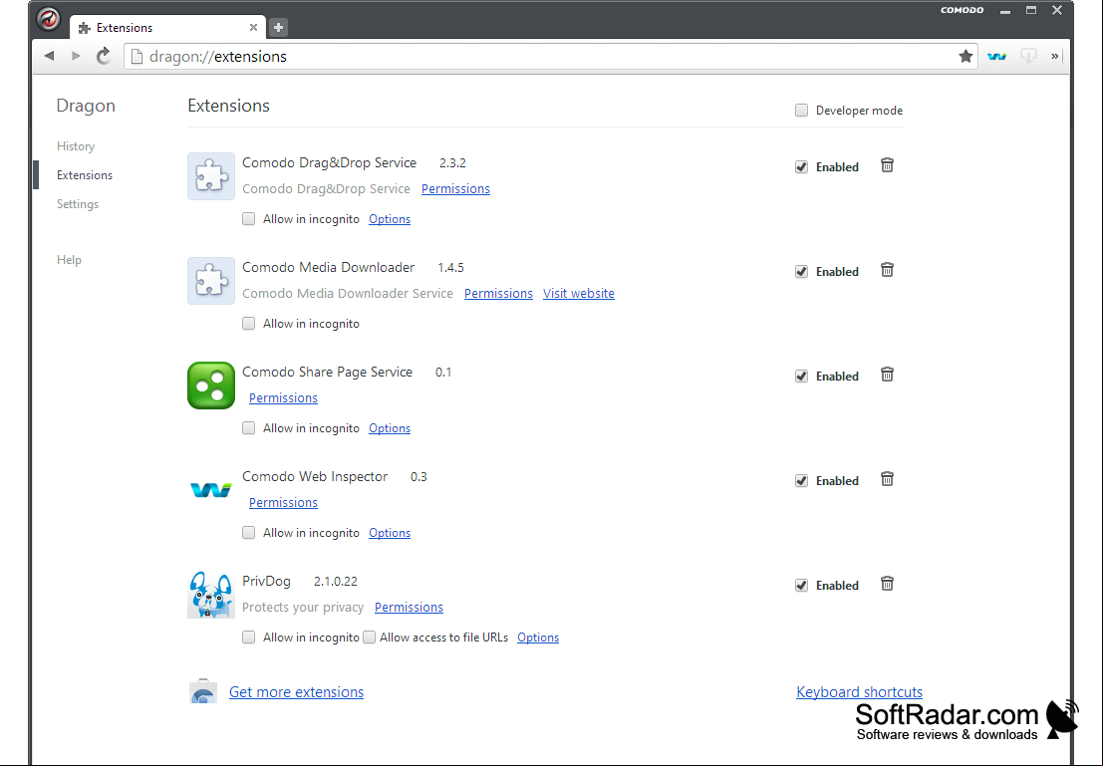The height and width of the screenshot is (766, 1103).
Task: Bookmark this page with the star icon
Action: [965, 56]
